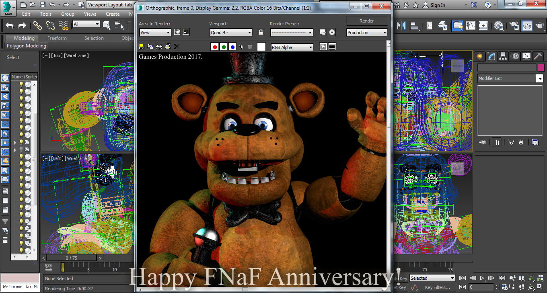Click the Mirror tool in main toolbar

(x=401, y=26)
